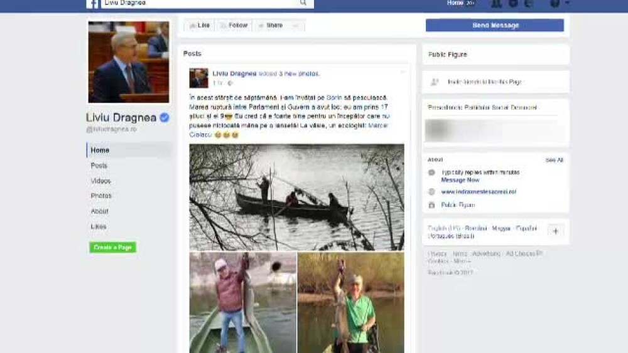The image size is (628, 353).
Task: Toggle Follow for Liviu Dragnea page
Action: (x=234, y=25)
